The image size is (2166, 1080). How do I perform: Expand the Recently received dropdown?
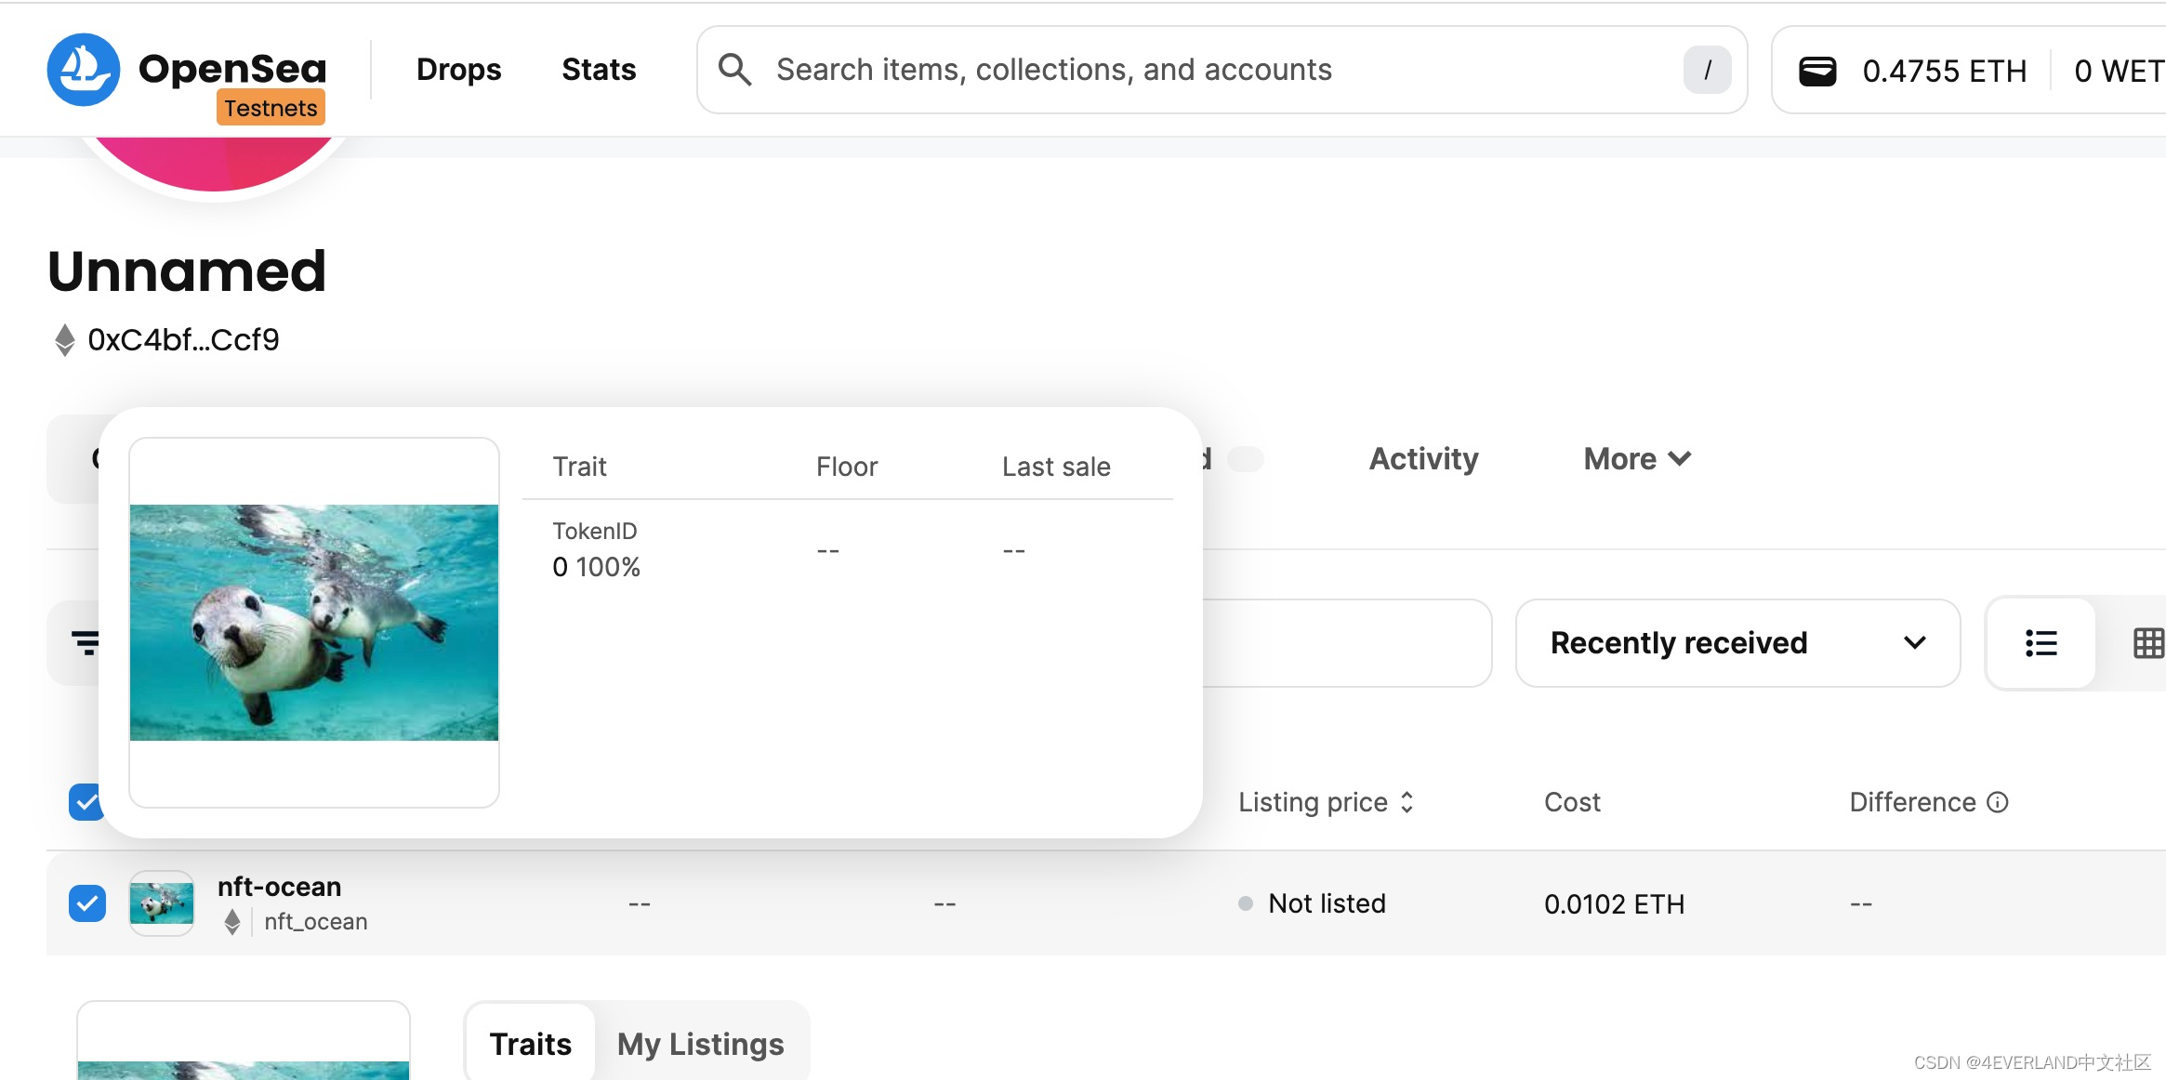click(x=1734, y=640)
